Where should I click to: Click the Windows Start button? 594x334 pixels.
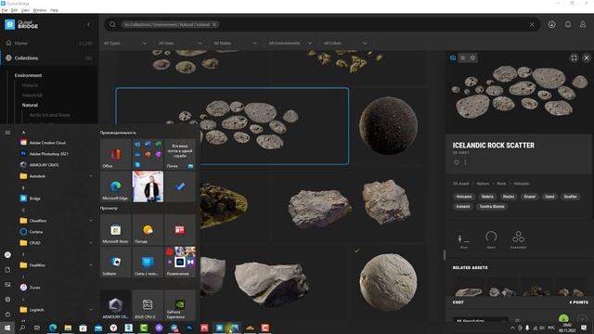(x=7, y=328)
